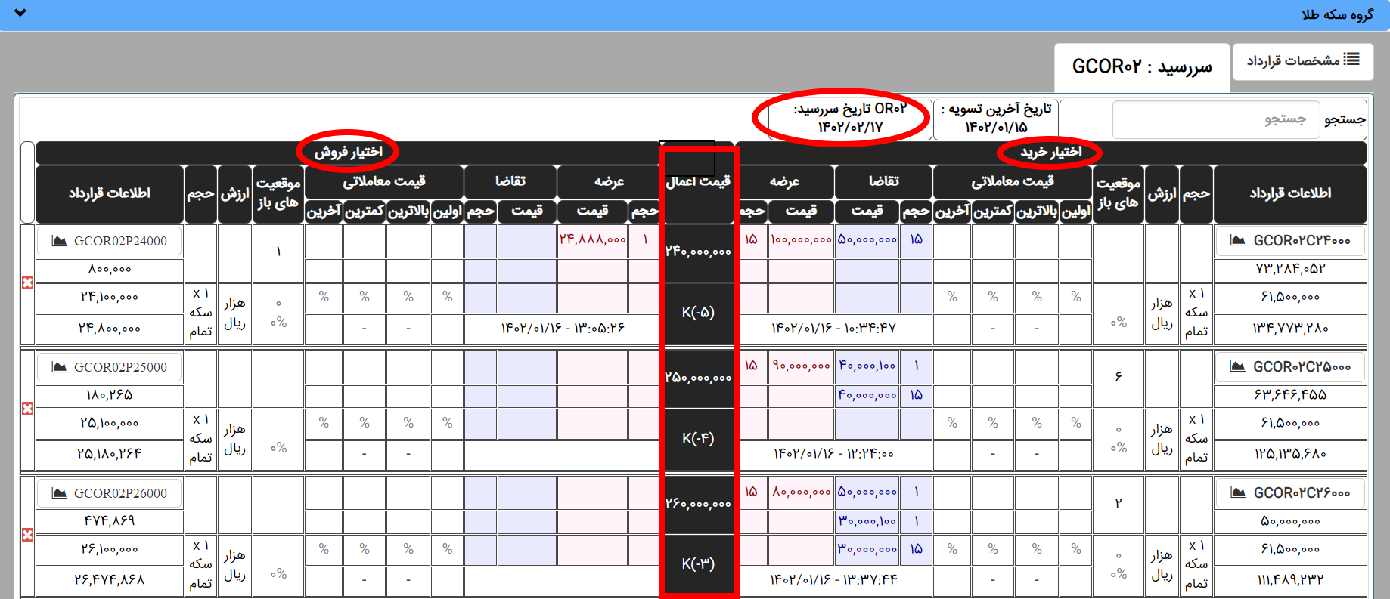This screenshot has width=1390, height=599.
Task: Click call bid price ۴۰,۰۰۰,۱۰۰
Action: [x=867, y=366]
